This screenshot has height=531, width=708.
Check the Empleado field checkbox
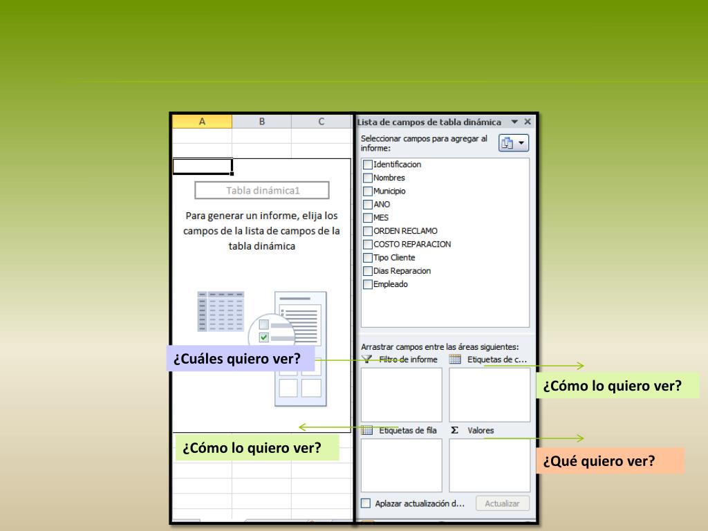pyautogui.click(x=368, y=284)
